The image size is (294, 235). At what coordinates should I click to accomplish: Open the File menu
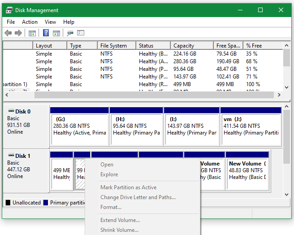[11, 22]
